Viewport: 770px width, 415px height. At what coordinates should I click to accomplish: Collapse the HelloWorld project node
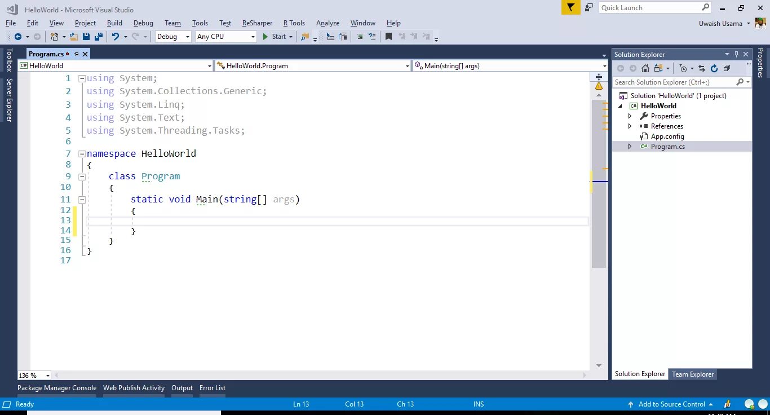[621, 106]
